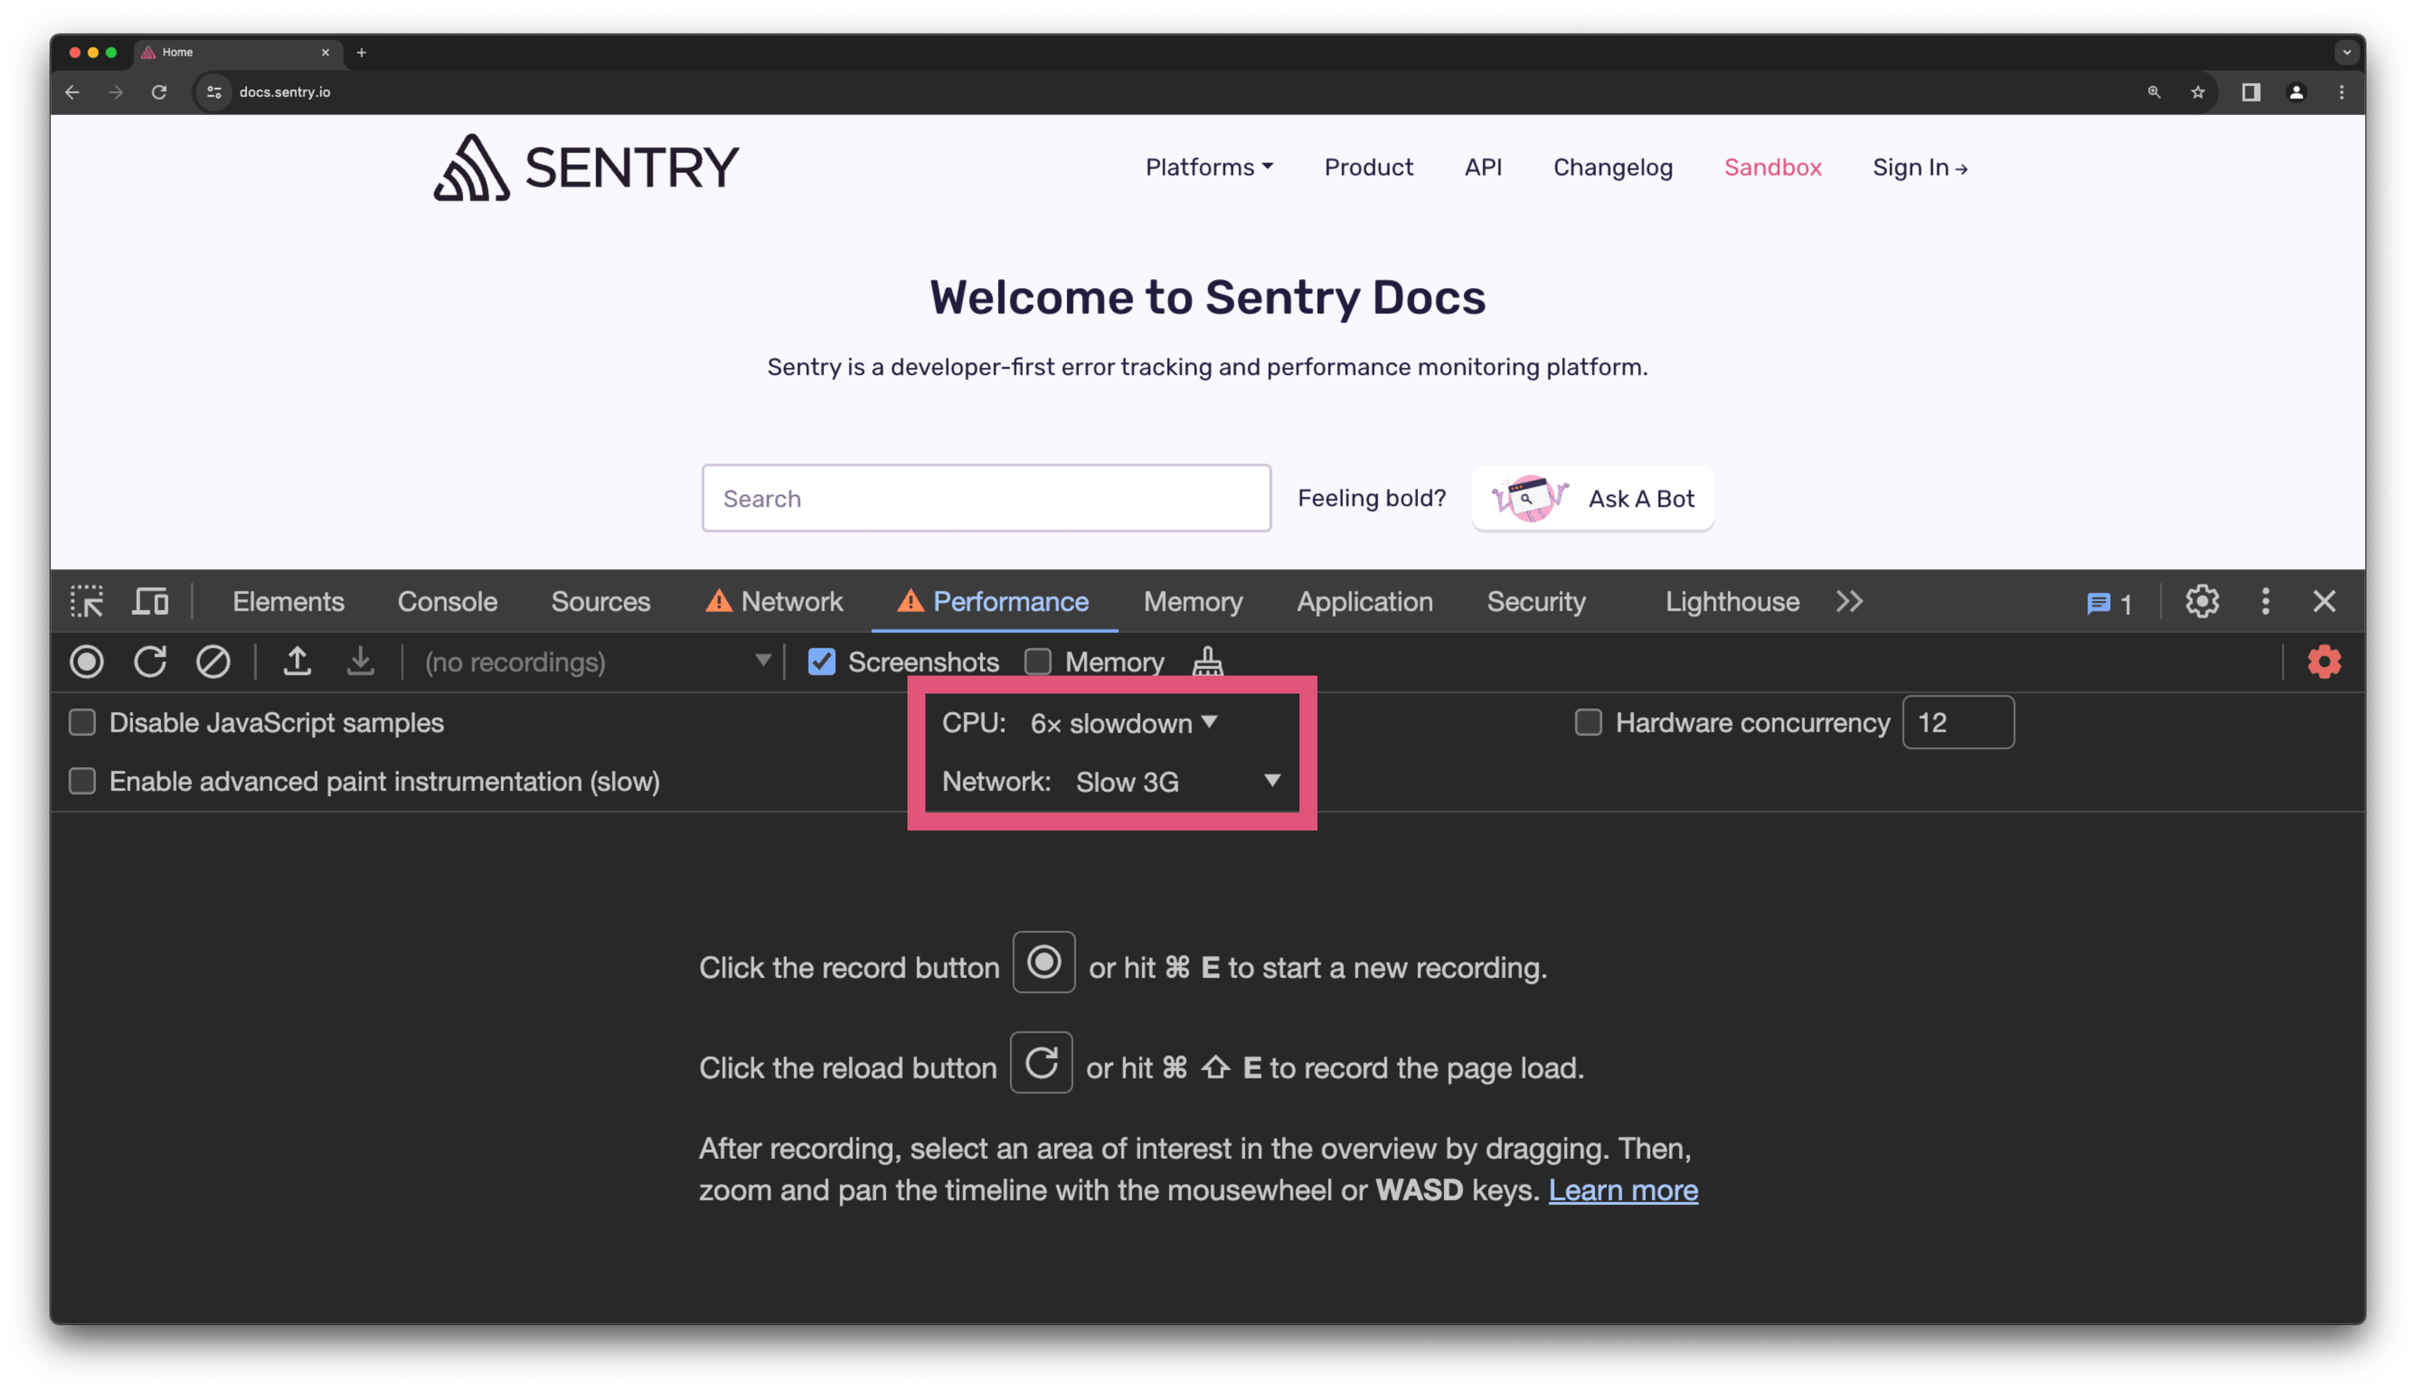The width and height of the screenshot is (2416, 1391).
Task: Check Enable advanced paint instrumentation
Action: click(82, 782)
